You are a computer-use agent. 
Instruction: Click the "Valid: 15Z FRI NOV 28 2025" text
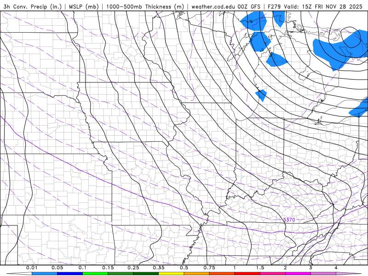coord(323,6)
